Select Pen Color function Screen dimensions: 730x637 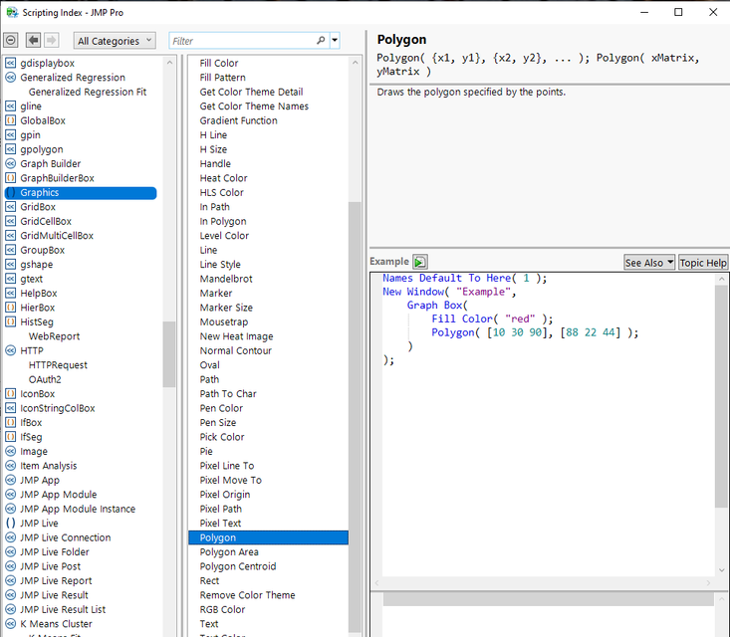[221, 408]
